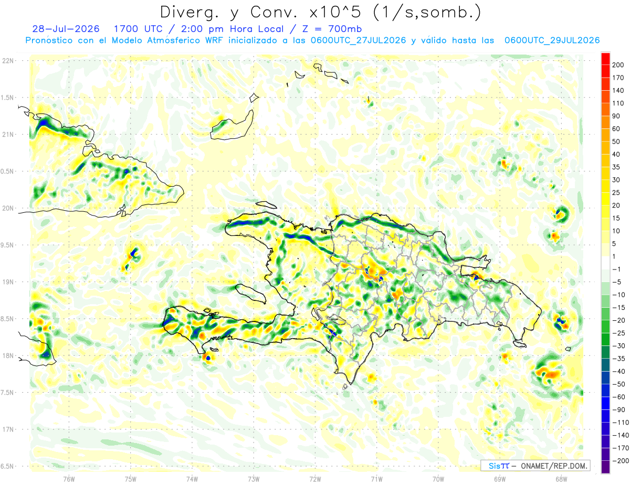Click the "73W" longitude label

pos(253,479)
